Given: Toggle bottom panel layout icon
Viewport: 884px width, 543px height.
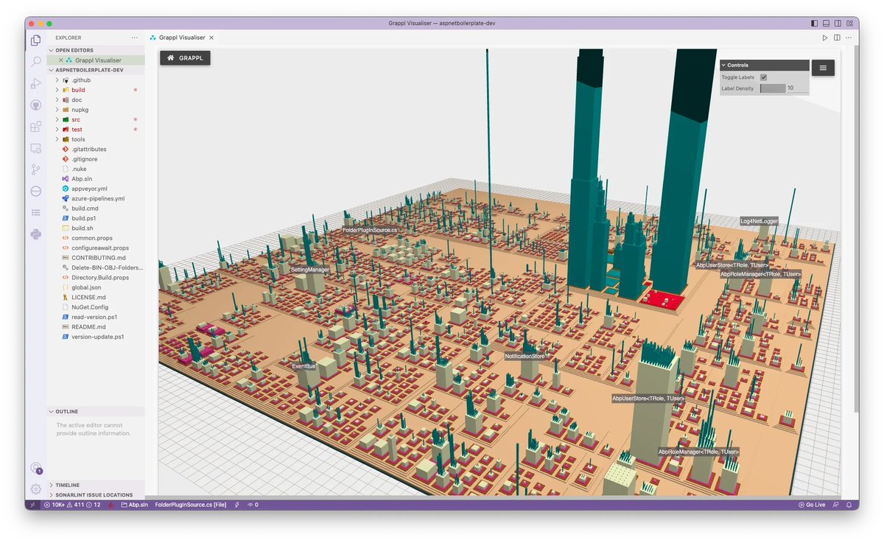Looking at the screenshot, I should [827, 24].
